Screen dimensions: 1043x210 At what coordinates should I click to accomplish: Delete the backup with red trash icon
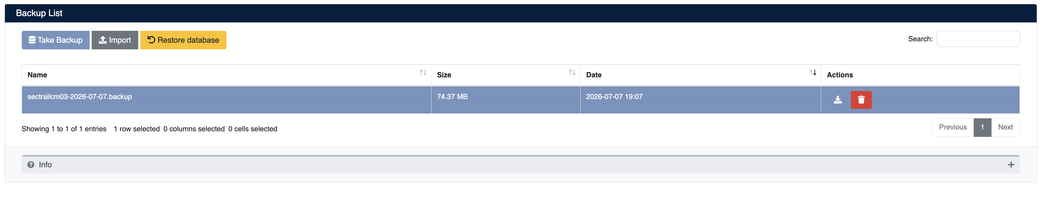tap(861, 100)
